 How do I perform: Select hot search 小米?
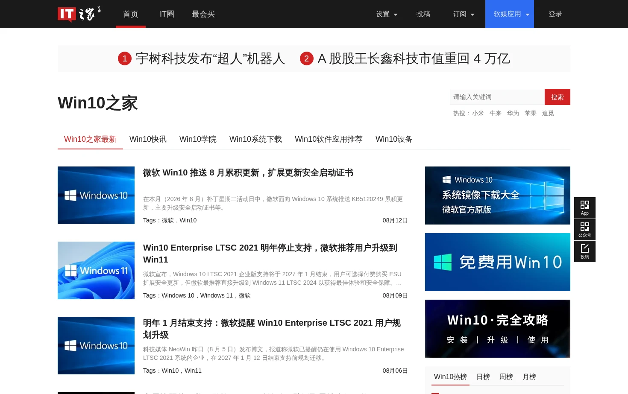pos(478,113)
